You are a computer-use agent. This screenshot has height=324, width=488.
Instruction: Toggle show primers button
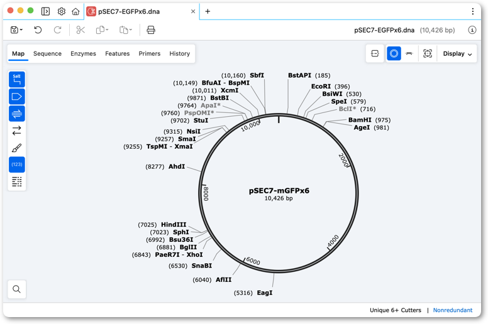pyautogui.click(x=17, y=114)
